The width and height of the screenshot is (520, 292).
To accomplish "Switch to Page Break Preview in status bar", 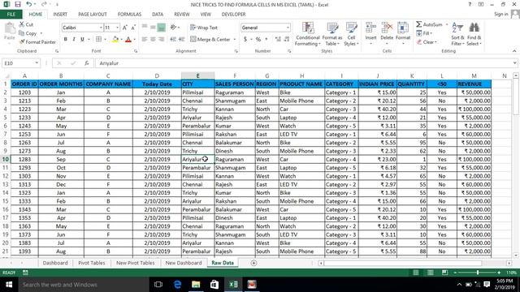I will [x=444, y=273].
